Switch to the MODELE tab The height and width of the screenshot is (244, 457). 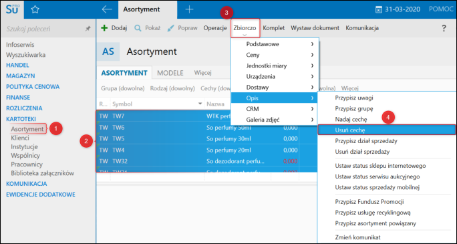pyautogui.click(x=170, y=73)
